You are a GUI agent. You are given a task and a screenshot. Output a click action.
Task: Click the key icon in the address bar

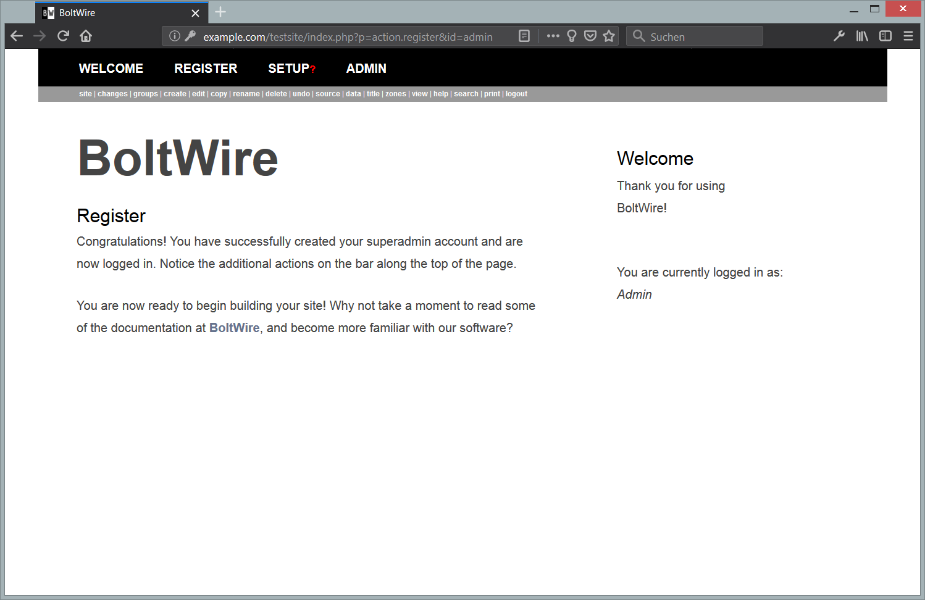pyautogui.click(x=190, y=36)
